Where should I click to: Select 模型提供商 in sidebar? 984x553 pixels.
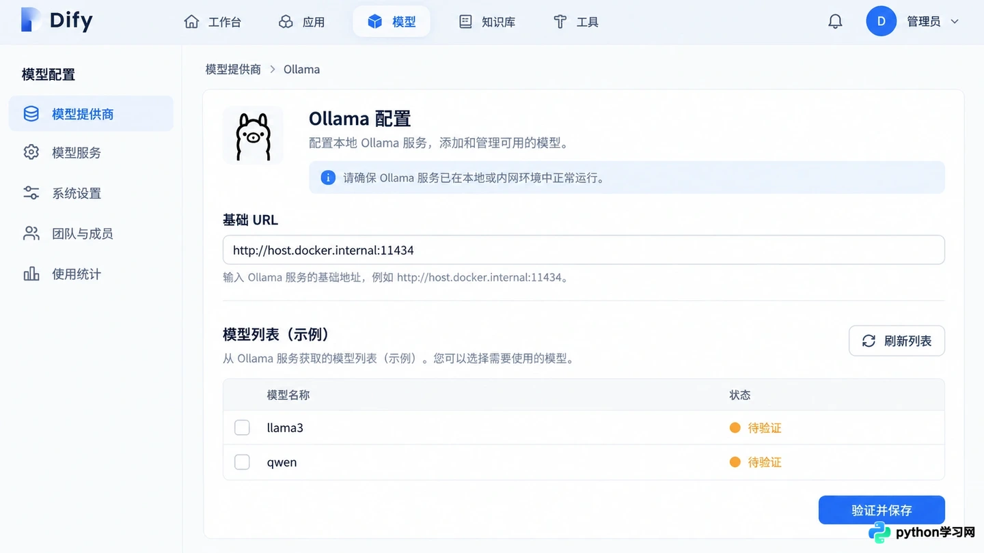[x=91, y=114]
